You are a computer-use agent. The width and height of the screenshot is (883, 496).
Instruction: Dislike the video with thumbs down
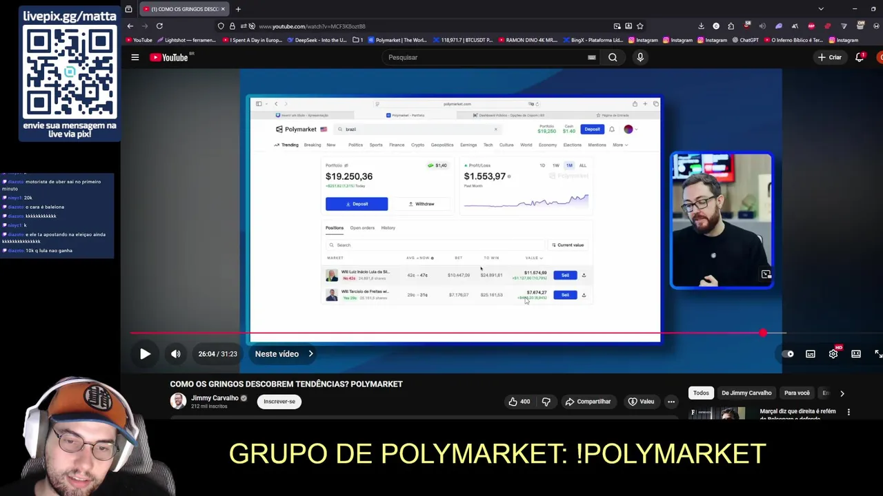(546, 402)
